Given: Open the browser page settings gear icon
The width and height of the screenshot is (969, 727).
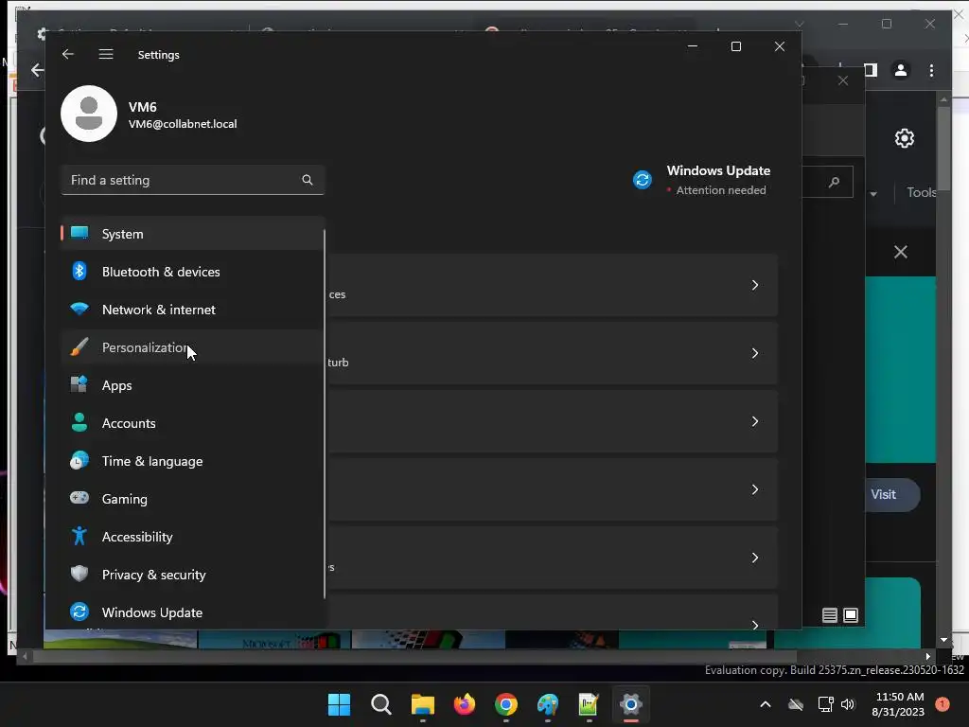Looking at the screenshot, I should point(904,138).
